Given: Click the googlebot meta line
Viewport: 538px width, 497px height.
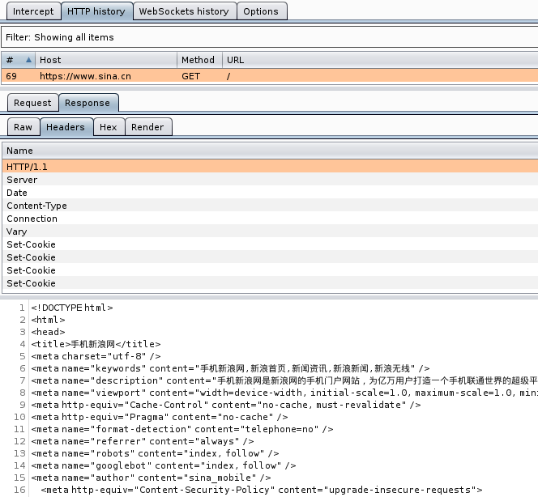Looking at the screenshot, I should pyautogui.click(x=164, y=465).
